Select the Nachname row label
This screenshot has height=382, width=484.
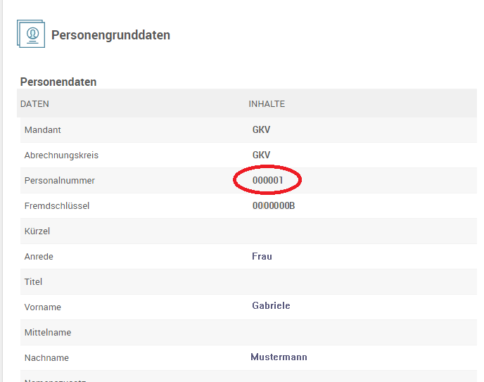[46, 358]
